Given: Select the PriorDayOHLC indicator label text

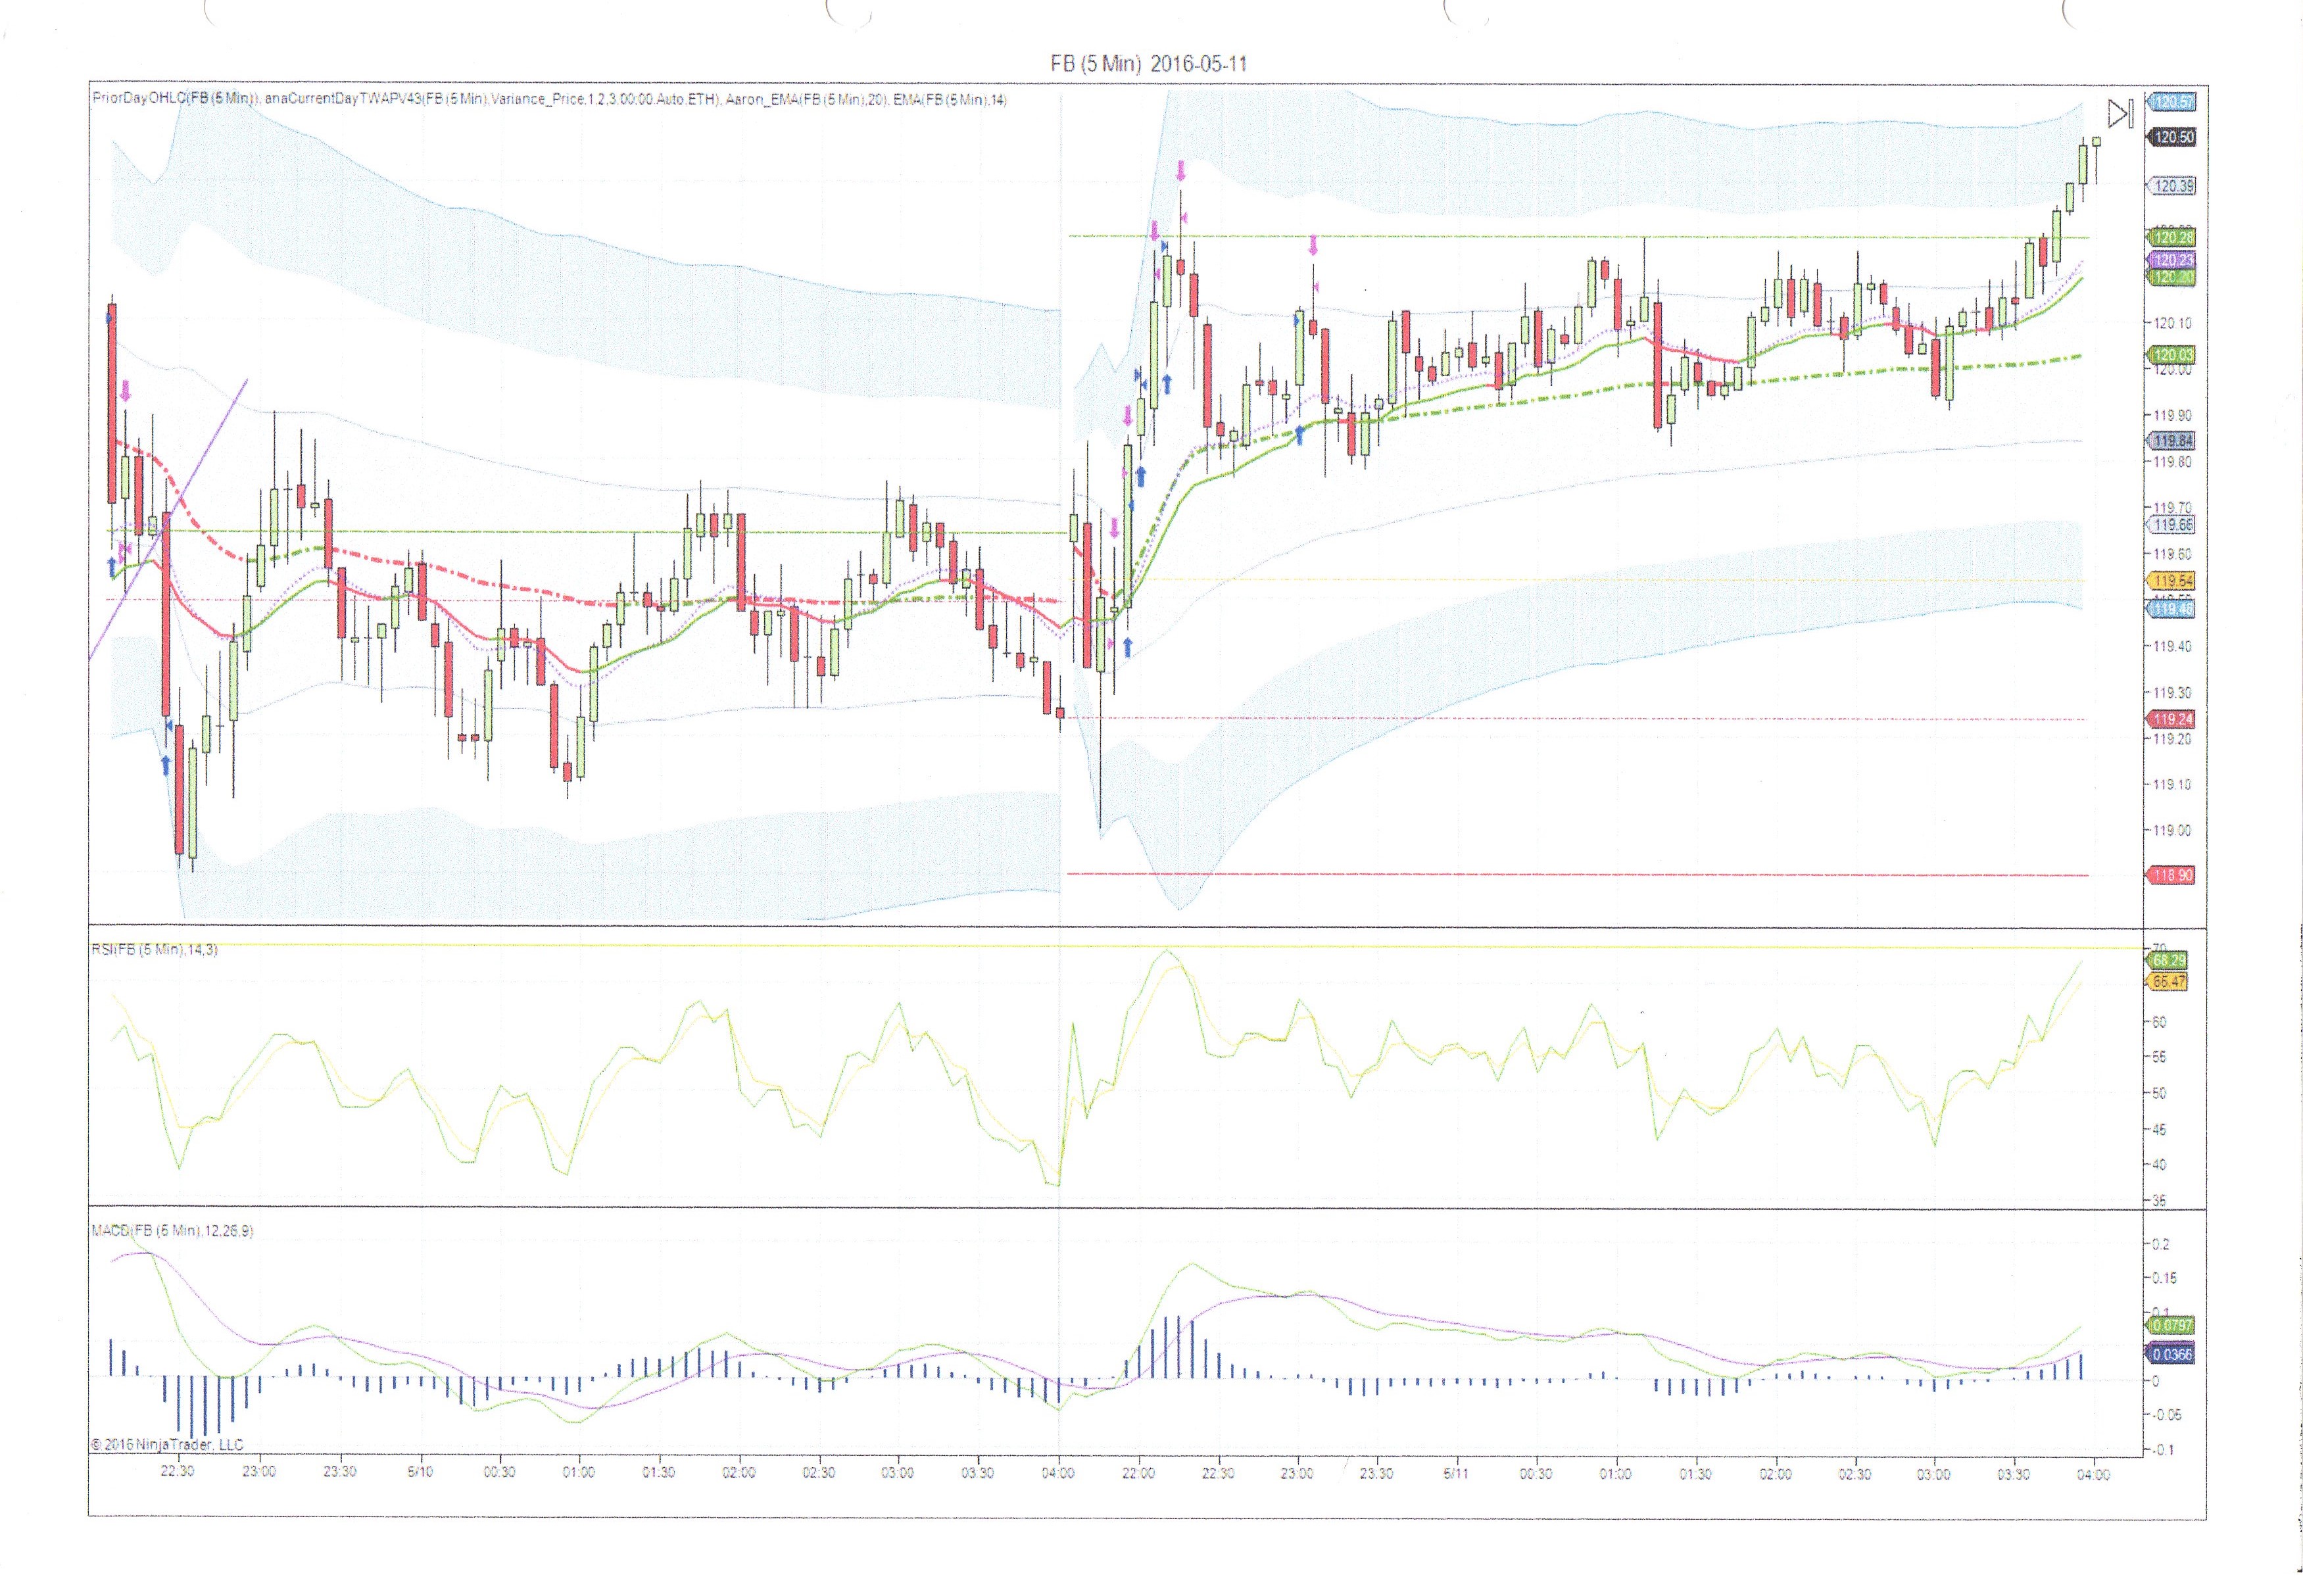Looking at the screenshot, I should pos(176,99).
